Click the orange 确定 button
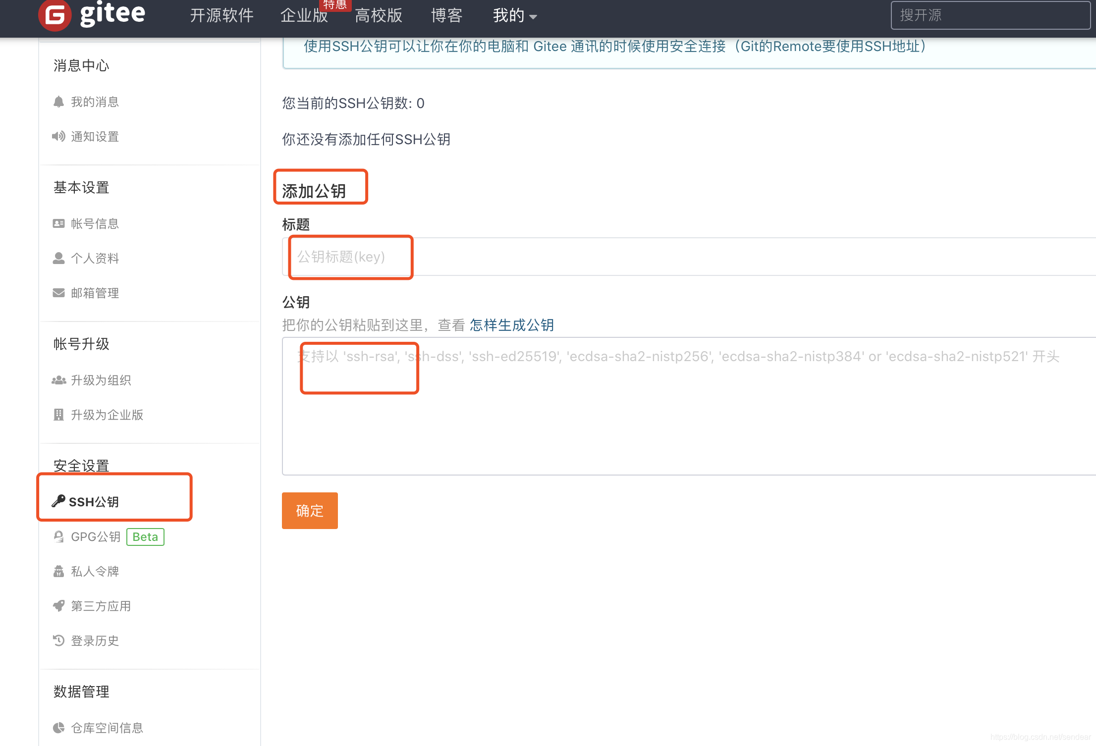This screenshot has width=1096, height=746. tap(310, 511)
